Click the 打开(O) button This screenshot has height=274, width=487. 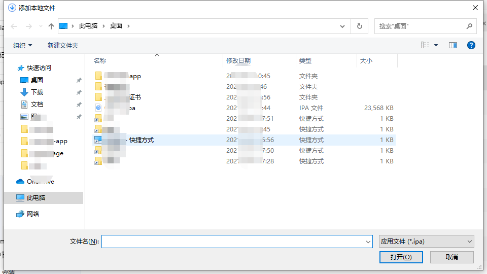pyautogui.click(x=401, y=257)
